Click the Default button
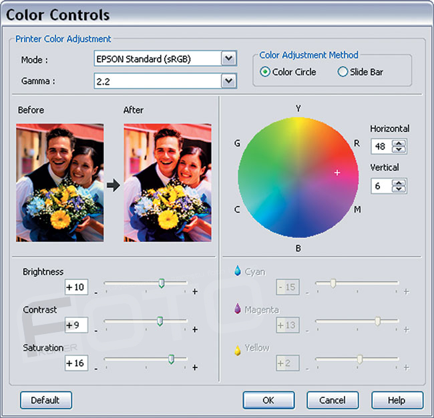The image size is (434, 418). (x=45, y=400)
